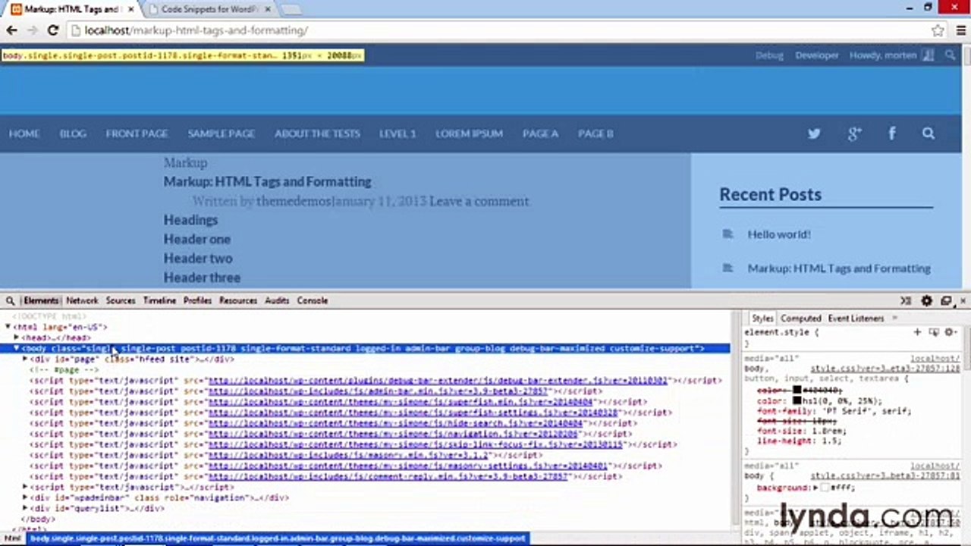The width and height of the screenshot is (971, 546).
Task: Open ABOUT THE TESTS navigation link
Action: pyautogui.click(x=317, y=133)
